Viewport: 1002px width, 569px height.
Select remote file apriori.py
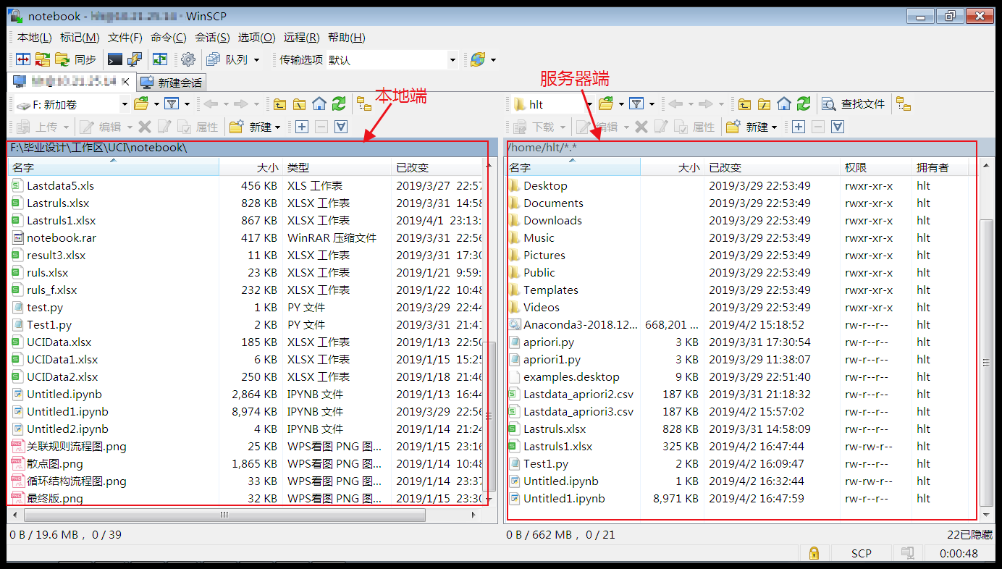coord(549,342)
